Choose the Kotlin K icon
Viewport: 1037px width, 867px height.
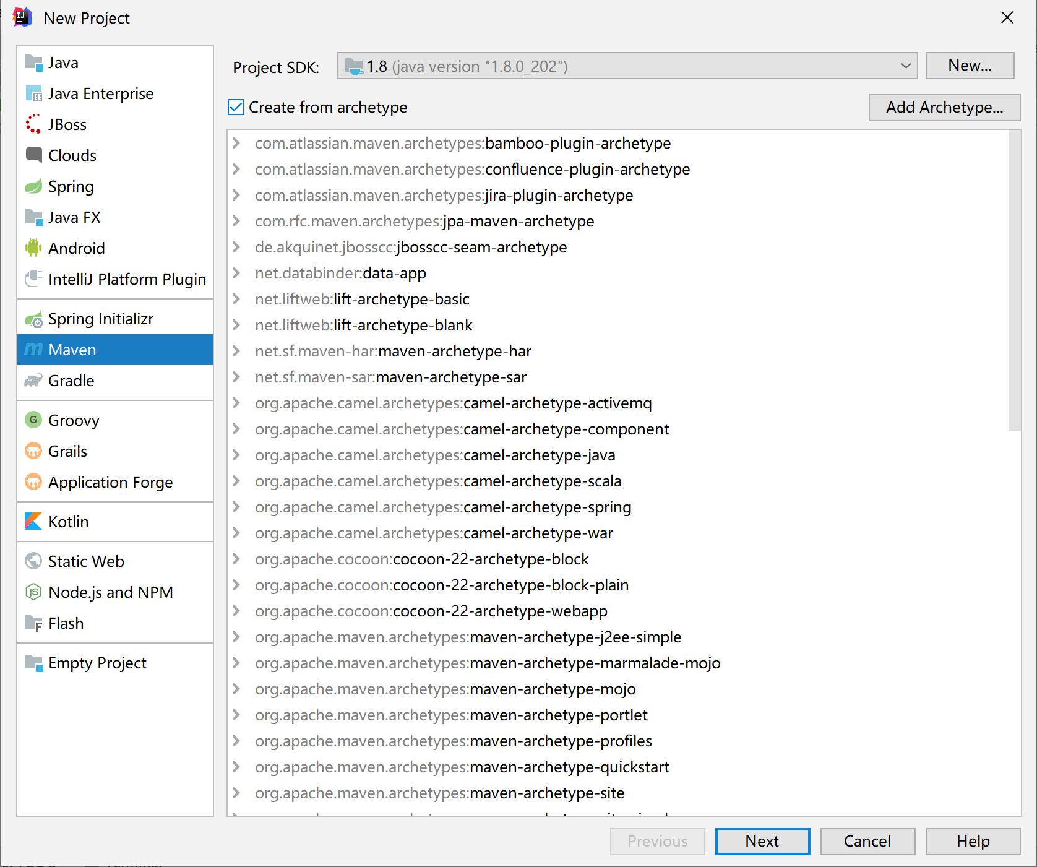point(33,522)
